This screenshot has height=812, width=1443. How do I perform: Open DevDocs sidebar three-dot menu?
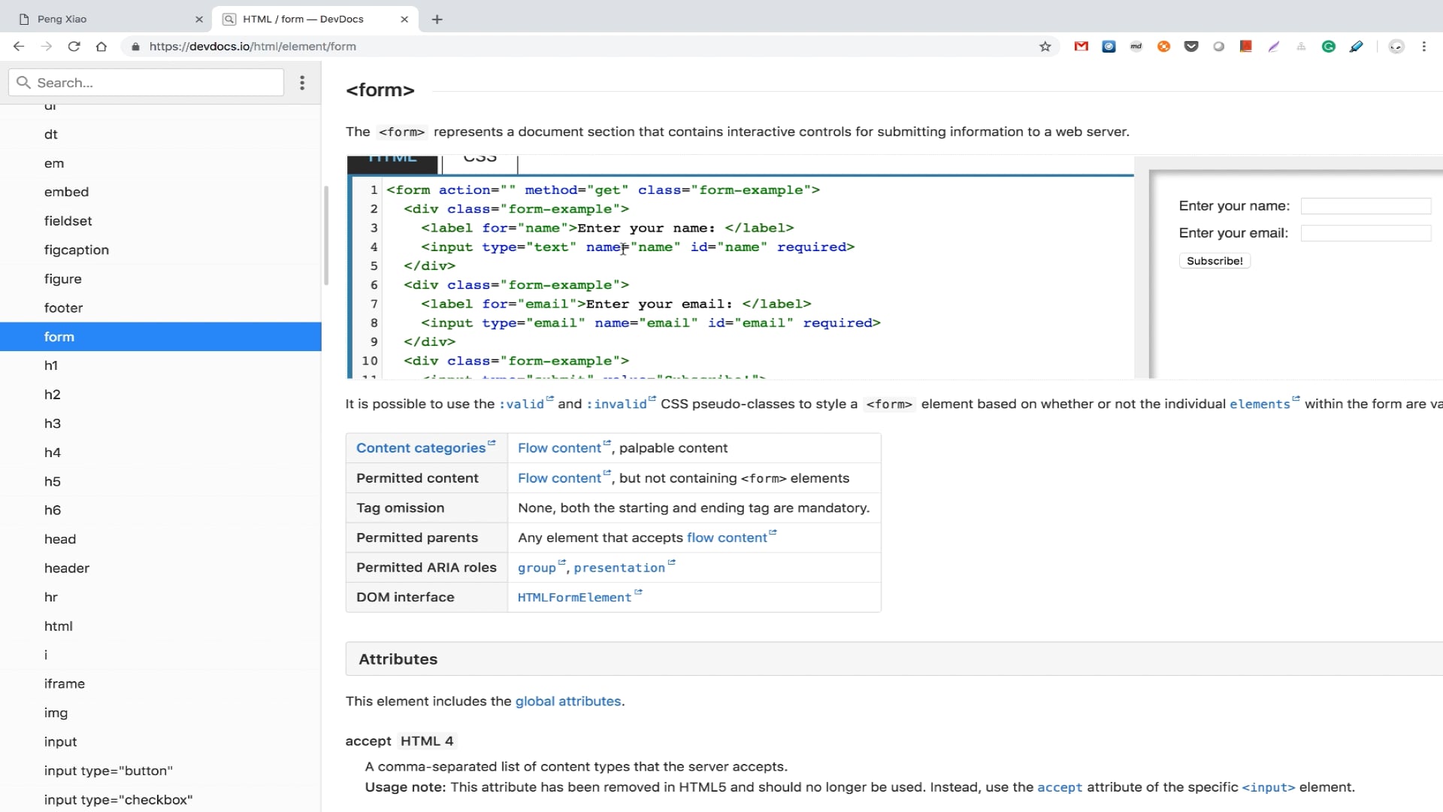point(302,83)
